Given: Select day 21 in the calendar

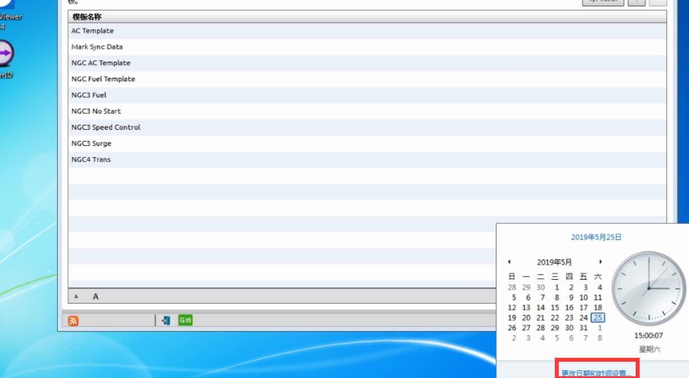Looking at the screenshot, I should point(541,317).
